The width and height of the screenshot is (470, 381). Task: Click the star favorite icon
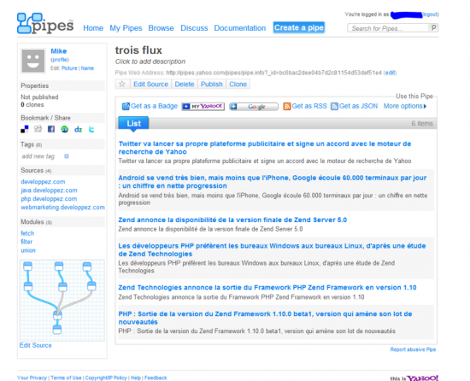pos(122,85)
